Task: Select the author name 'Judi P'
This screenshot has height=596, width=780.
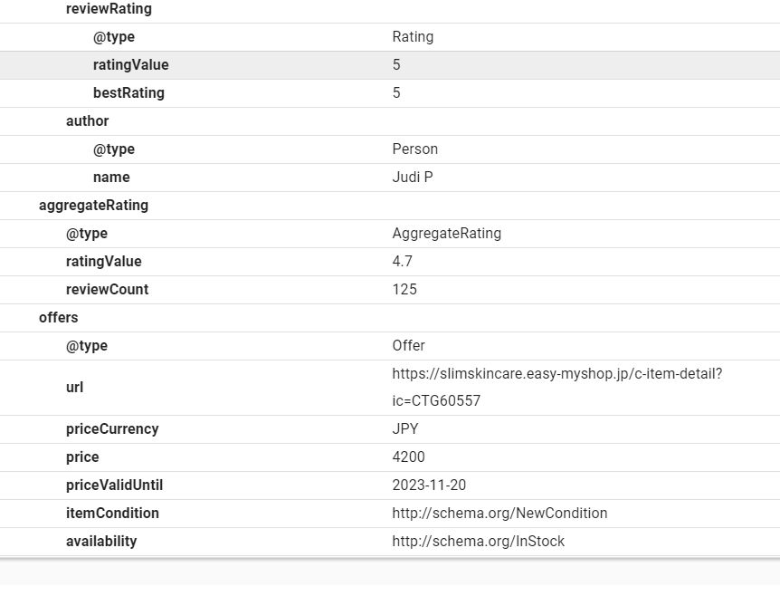Action: [x=412, y=178]
